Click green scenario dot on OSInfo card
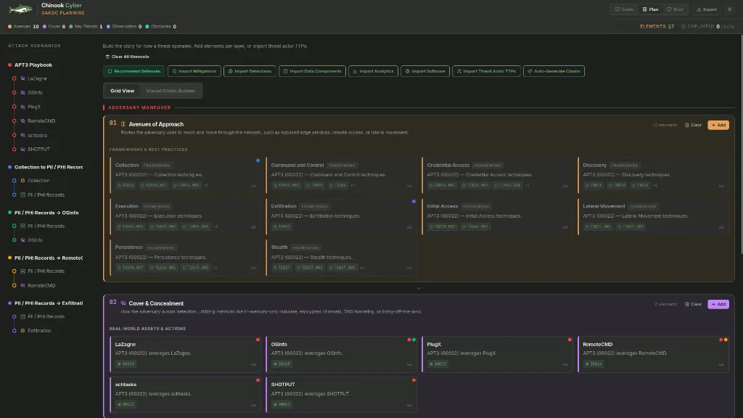The width and height of the screenshot is (743, 418). click(x=414, y=340)
